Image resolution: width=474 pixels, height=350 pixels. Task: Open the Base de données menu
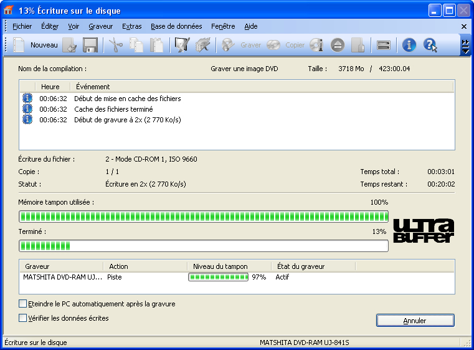[x=176, y=26]
